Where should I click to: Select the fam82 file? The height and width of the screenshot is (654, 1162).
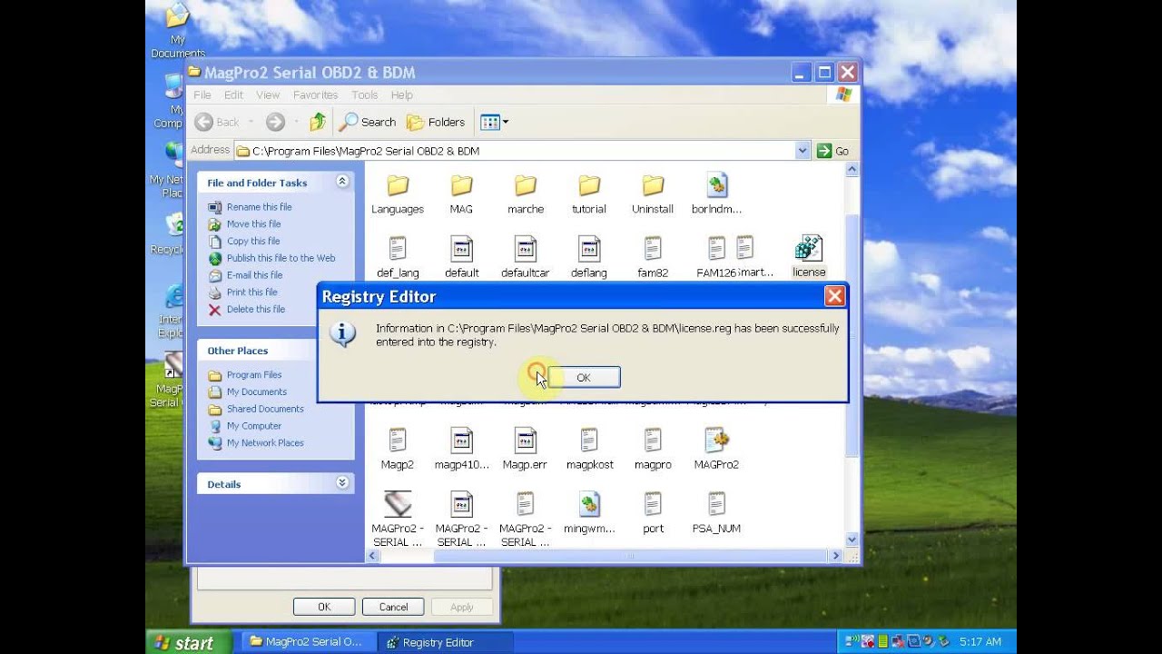click(x=653, y=257)
